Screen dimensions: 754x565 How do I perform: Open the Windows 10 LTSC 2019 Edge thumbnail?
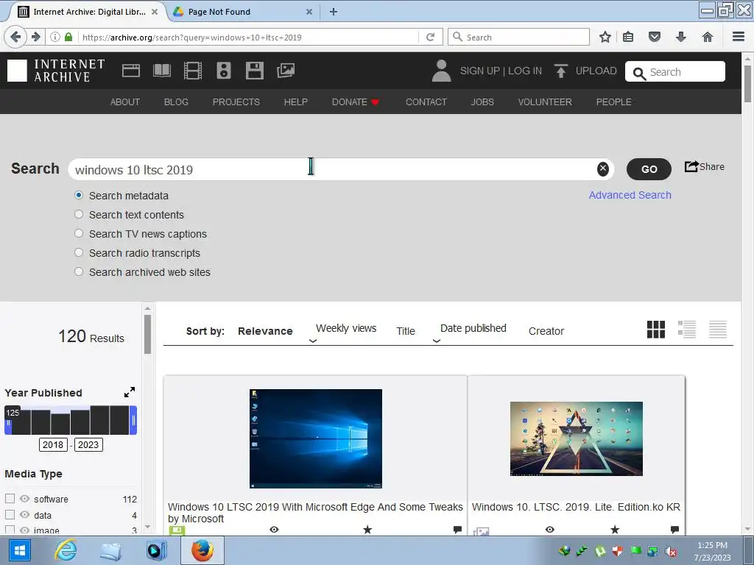coord(315,438)
